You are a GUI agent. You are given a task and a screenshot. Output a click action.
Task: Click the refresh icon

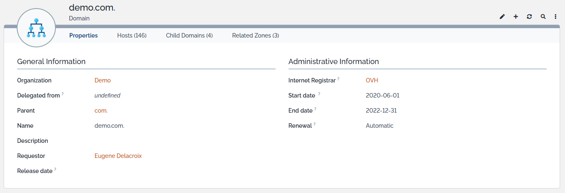(529, 17)
